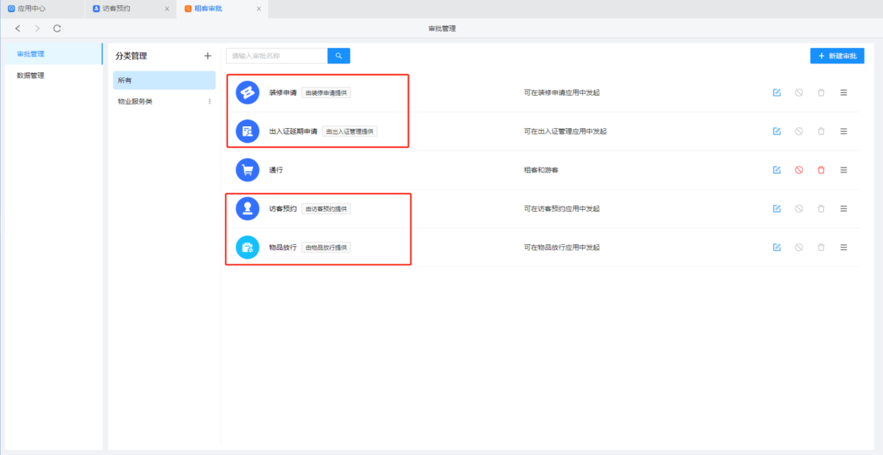Toggle the disable icon for 出入证延期申请 row

[799, 131]
